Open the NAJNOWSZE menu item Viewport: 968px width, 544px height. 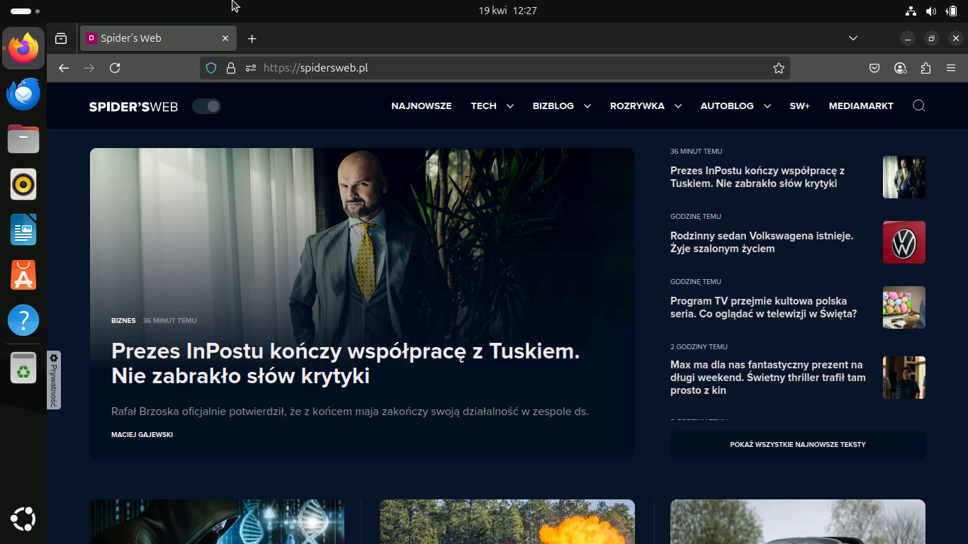[x=422, y=106]
